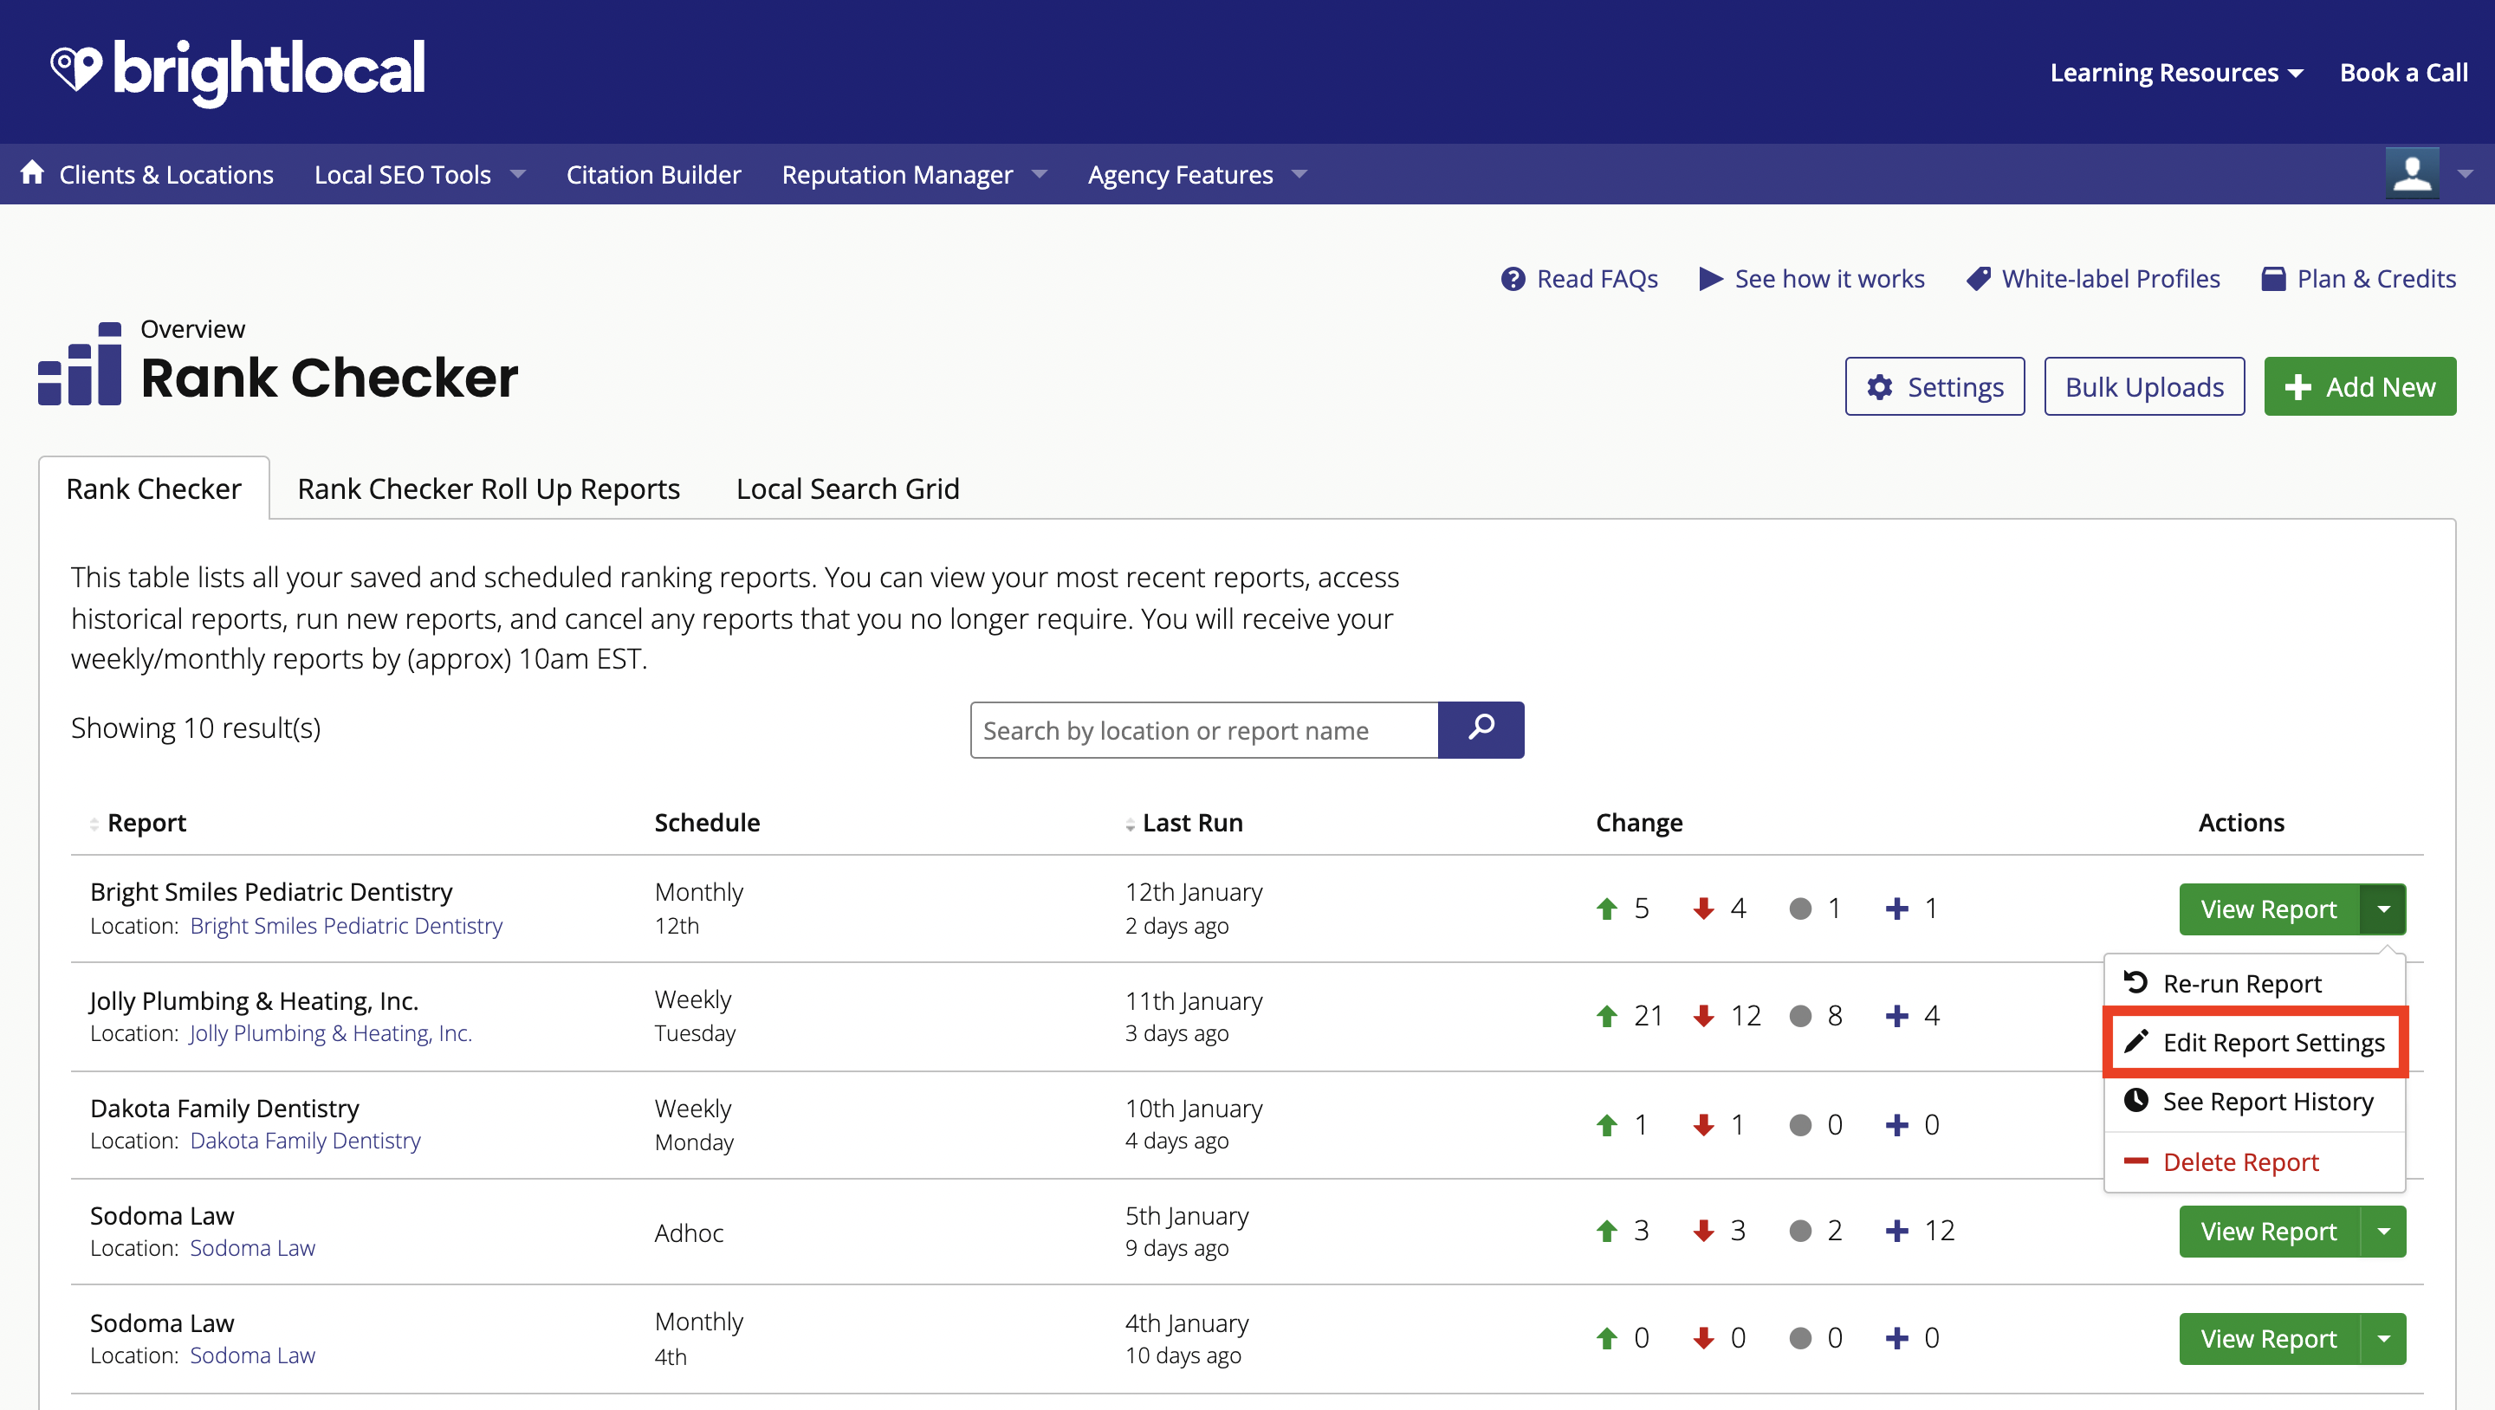Click the See Report History clock icon

(2135, 1100)
